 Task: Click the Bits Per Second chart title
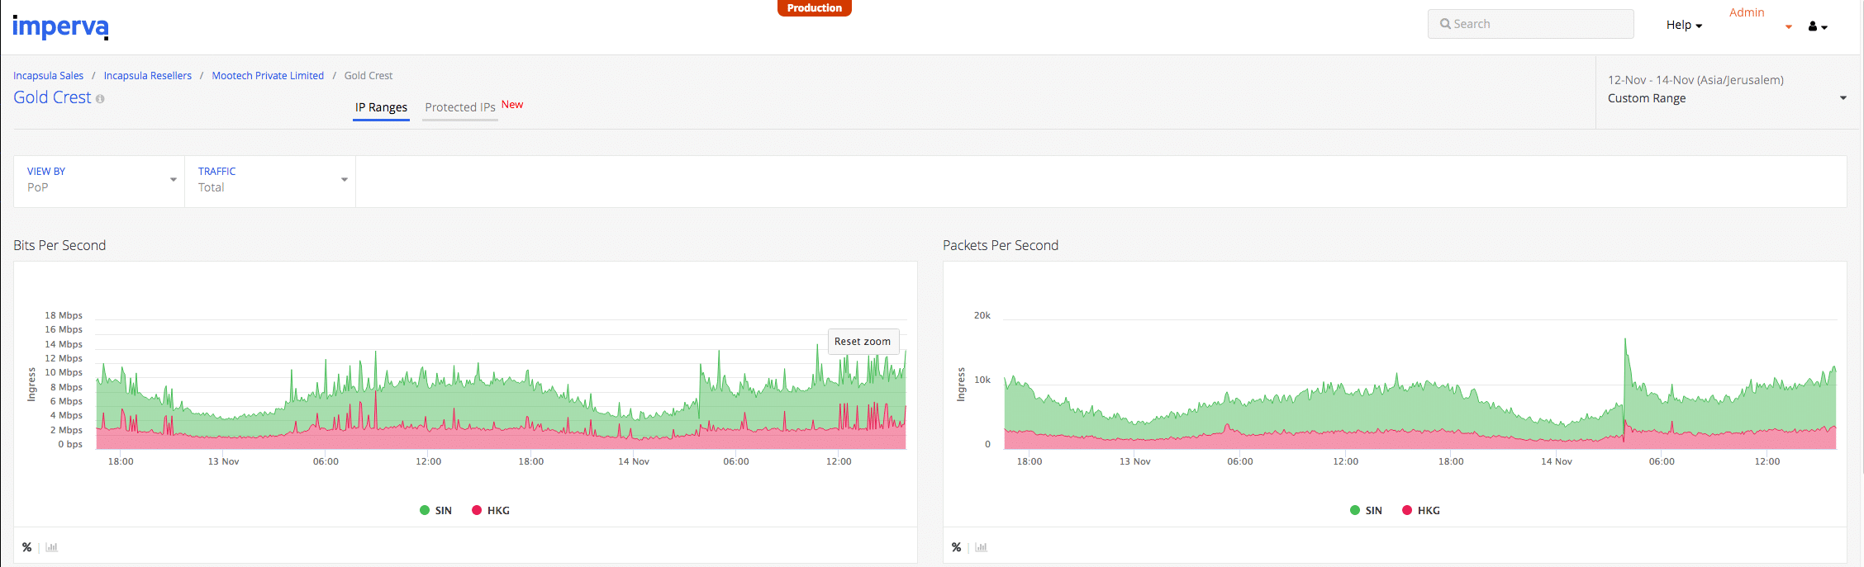pyautogui.click(x=59, y=245)
